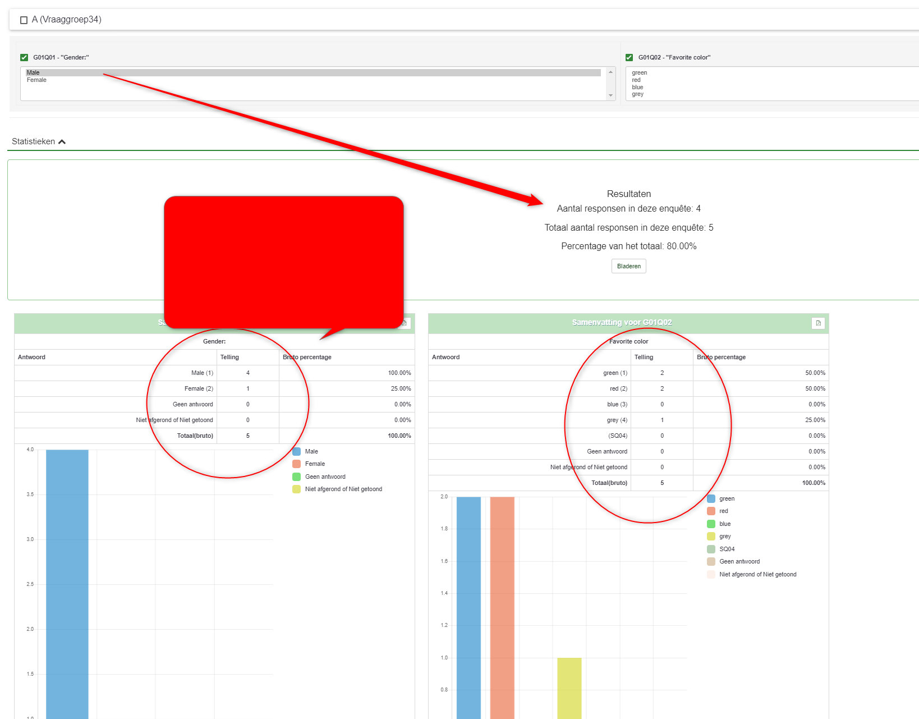Click Totaal(bruto) in the color table
Screen dimensions: 919x719
pyautogui.click(x=609, y=483)
